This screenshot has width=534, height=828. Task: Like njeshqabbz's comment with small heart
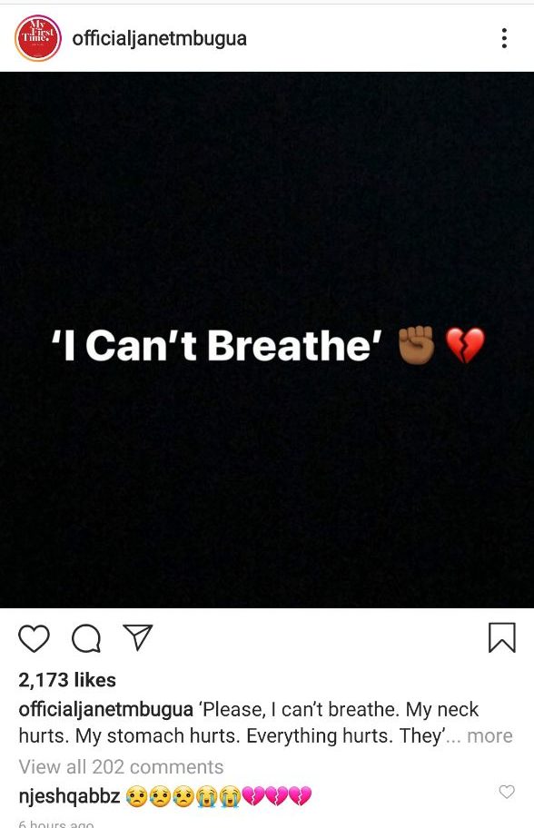point(507,791)
